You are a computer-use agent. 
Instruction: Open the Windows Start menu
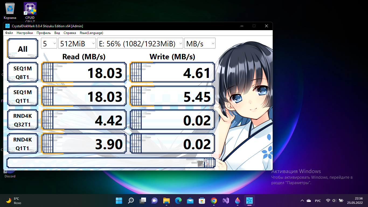pos(119,201)
